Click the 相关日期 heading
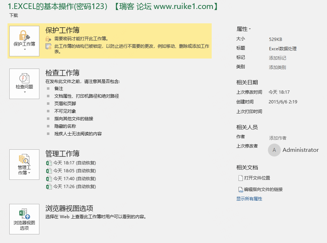This screenshot has height=243, width=327. (x=247, y=82)
